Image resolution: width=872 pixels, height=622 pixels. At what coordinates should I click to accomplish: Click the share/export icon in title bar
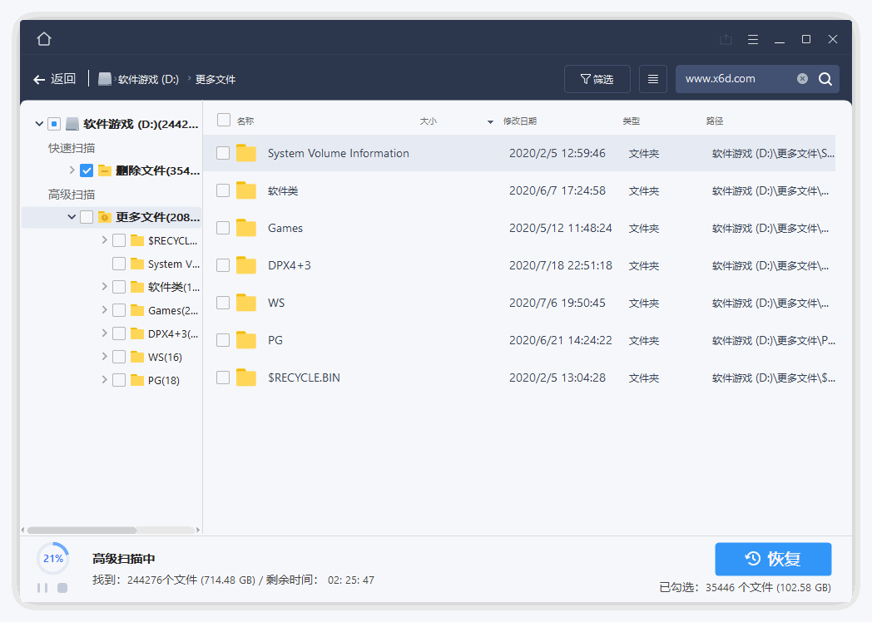pyautogui.click(x=725, y=38)
